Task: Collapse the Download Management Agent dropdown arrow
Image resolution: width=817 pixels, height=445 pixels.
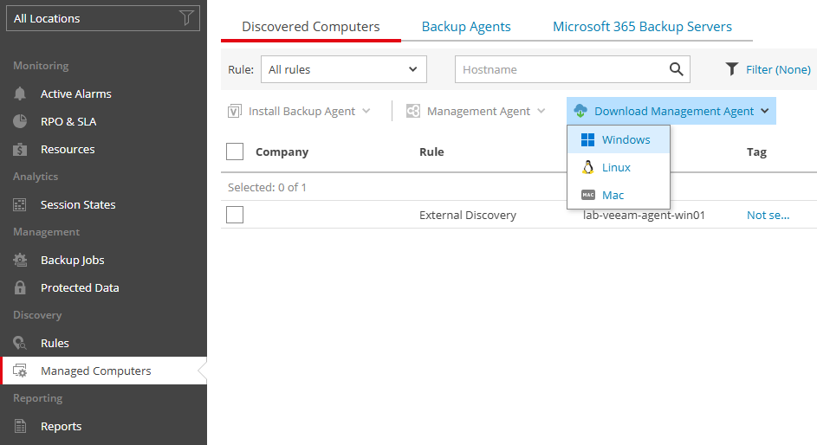Action: point(765,111)
